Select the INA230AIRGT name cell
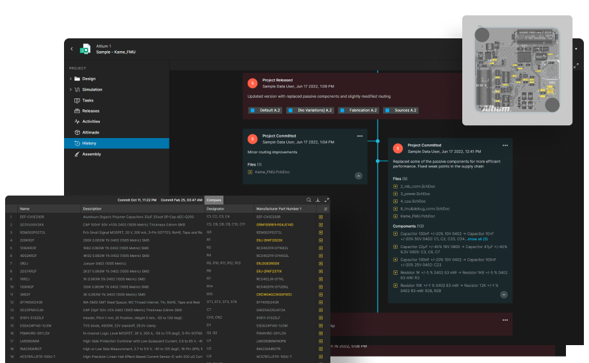 pyautogui.click(x=31, y=349)
